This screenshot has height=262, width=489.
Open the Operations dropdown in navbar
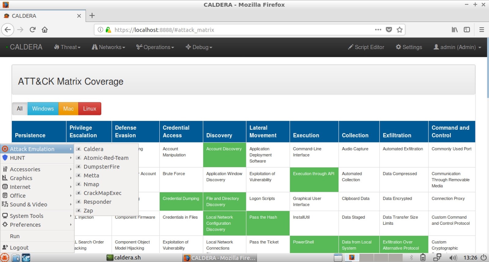pos(155,47)
